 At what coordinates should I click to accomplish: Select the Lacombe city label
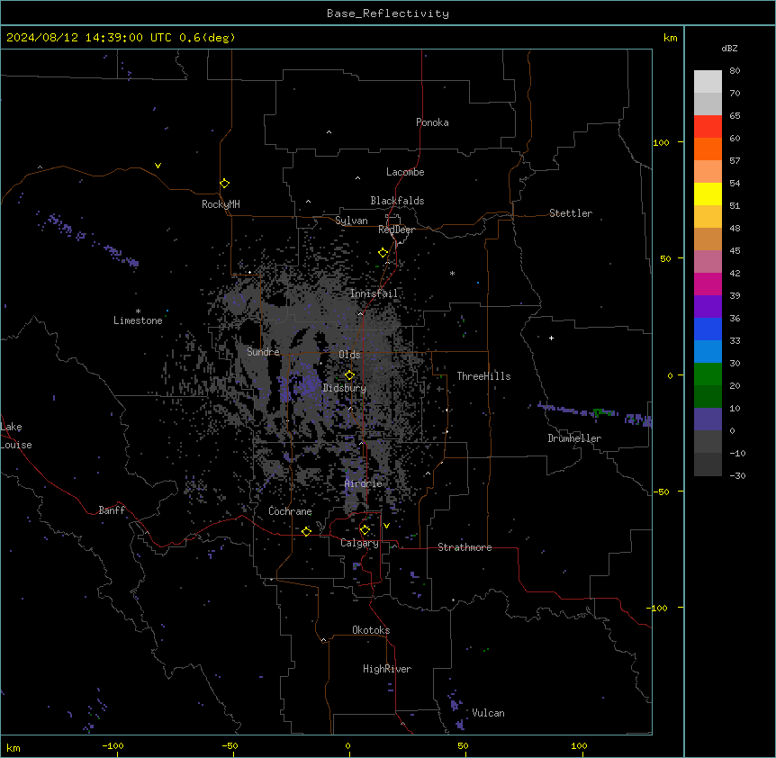coord(405,172)
